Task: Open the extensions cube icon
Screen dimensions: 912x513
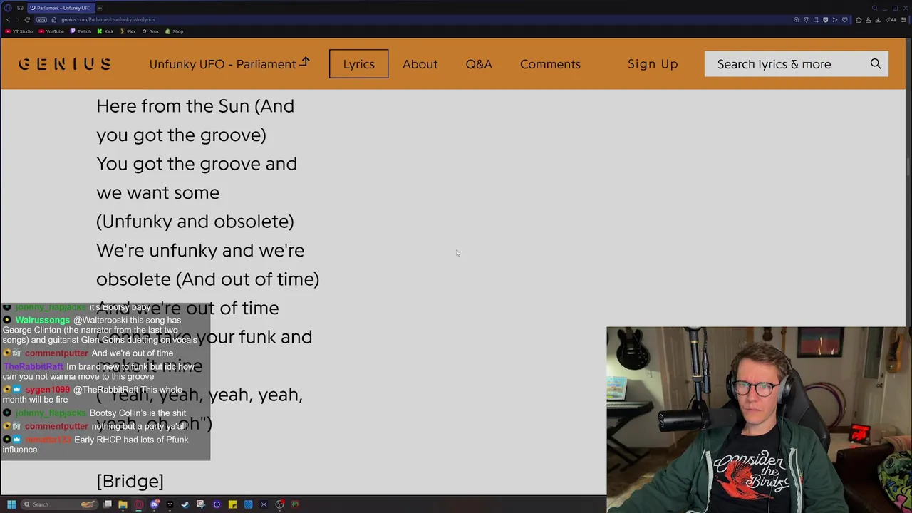Action: 859,20
